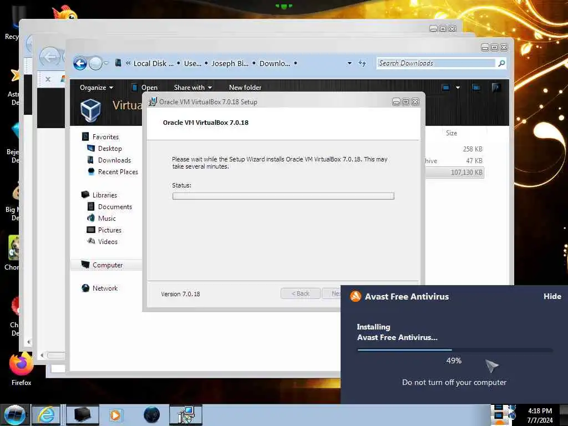This screenshot has height=426, width=568.
Task: Open Recent Places under Favorites
Action: coord(118,172)
